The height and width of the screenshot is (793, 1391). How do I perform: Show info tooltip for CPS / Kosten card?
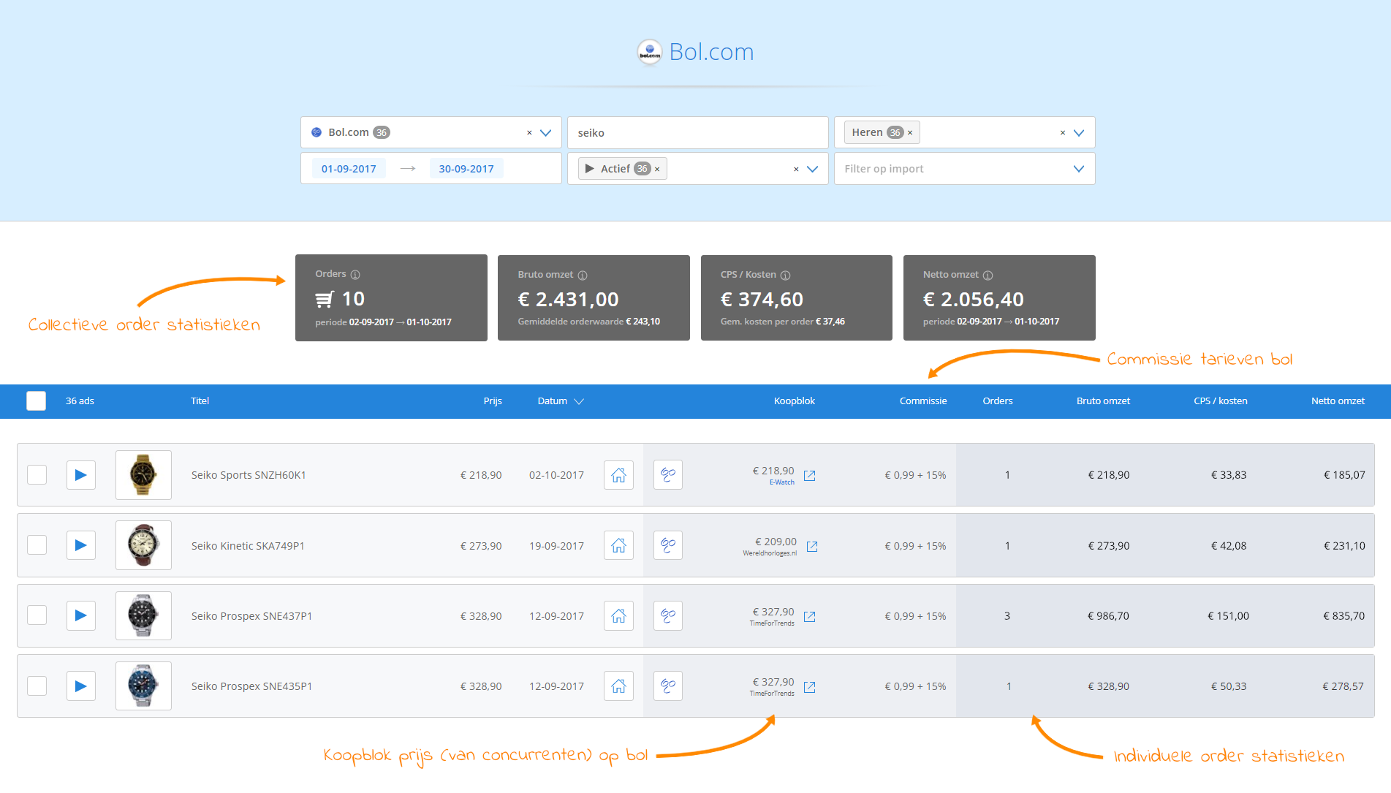pyautogui.click(x=786, y=276)
